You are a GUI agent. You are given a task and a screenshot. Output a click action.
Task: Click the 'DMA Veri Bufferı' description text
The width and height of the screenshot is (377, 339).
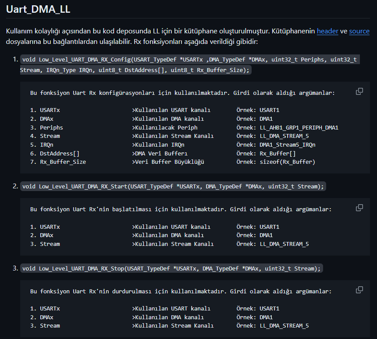pyautogui.click(x=161, y=153)
